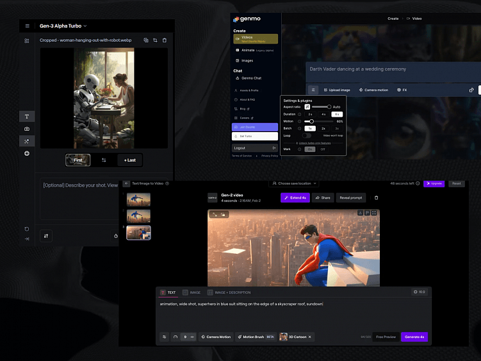Click the Describe your shot prompt field
Image resolution: width=481 pixels, height=361 pixels.
tap(80, 198)
